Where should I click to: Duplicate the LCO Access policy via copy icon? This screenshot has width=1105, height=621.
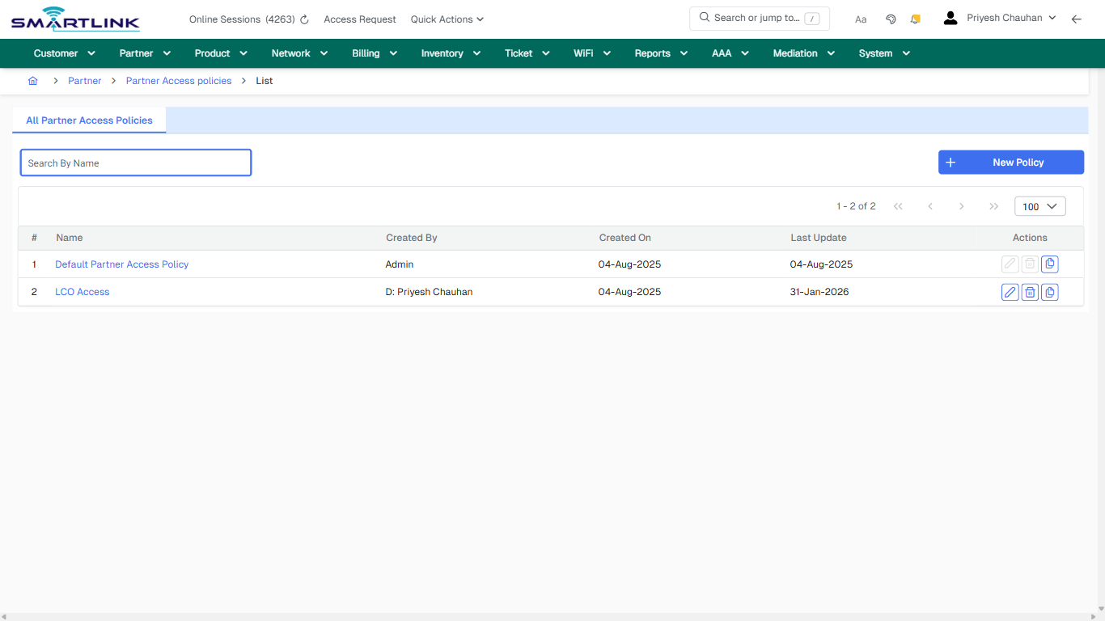click(1050, 292)
